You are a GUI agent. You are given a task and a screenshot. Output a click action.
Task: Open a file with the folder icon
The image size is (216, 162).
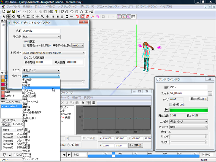9,11
